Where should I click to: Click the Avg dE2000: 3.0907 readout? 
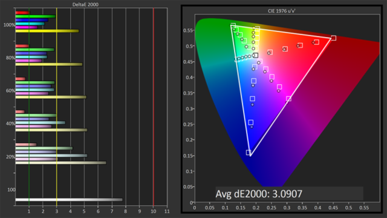[x=259, y=194]
